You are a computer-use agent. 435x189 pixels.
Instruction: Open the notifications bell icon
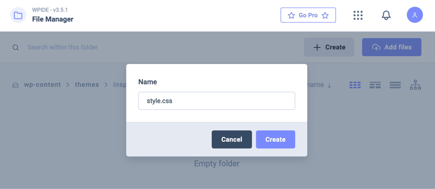[386, 15]
